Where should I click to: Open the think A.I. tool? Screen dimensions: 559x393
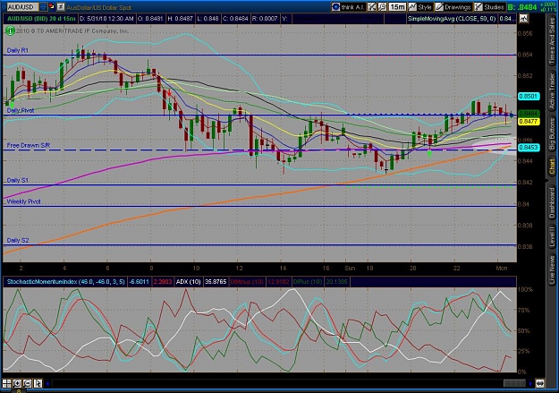pos(348,7)
